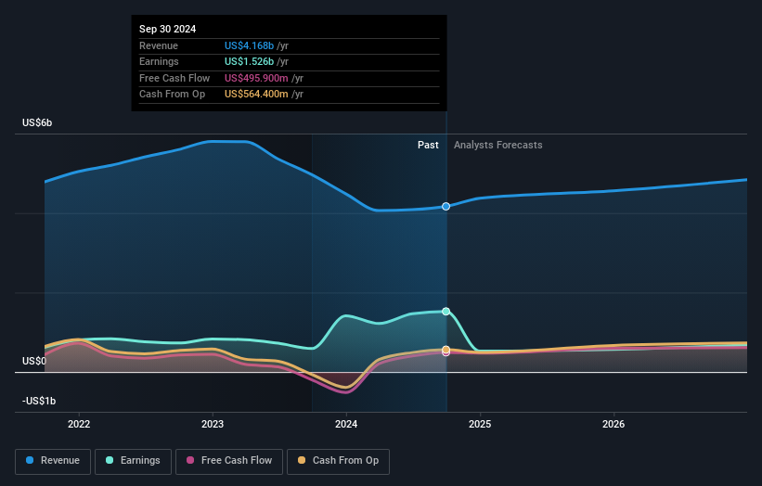This screenshot has height=486, width=762.
Task: Click the 2026 x-axis label
Action: pos(613,425)
